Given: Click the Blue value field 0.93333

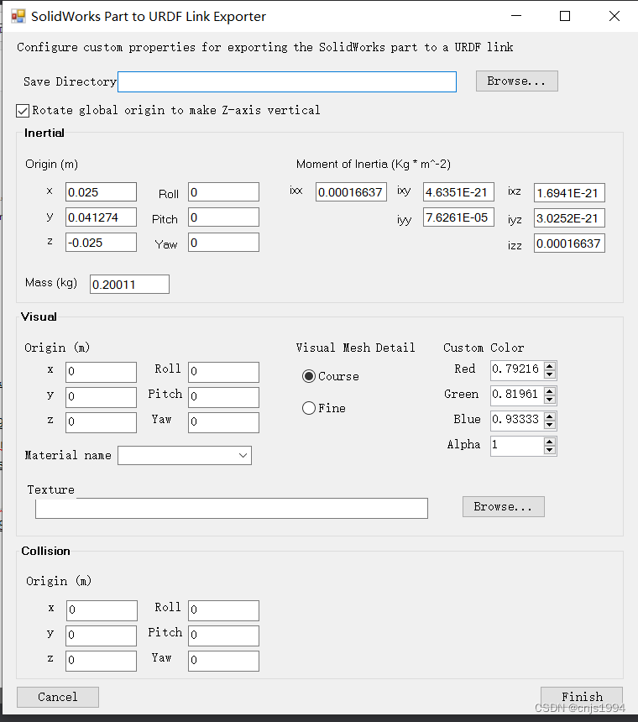Looking at the screenshot, I should (517, 421).
